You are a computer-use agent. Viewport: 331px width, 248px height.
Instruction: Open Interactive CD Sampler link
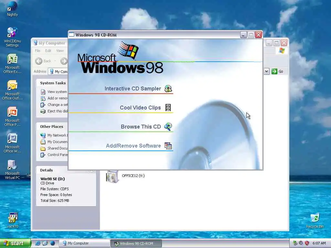tap(133, 88)
